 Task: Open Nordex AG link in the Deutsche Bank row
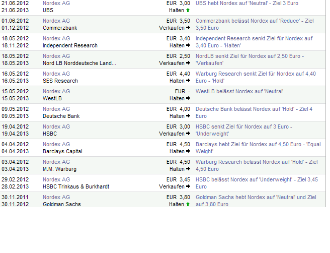click(56, 109)
